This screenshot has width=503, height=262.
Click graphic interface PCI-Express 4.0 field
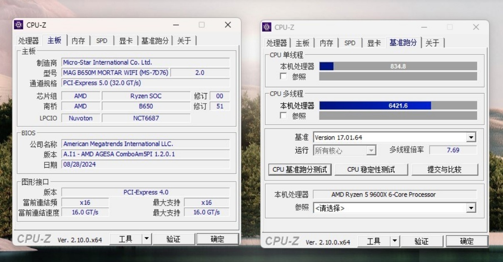click(145, 192)
